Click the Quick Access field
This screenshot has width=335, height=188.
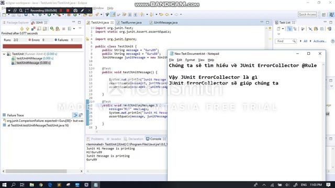click(307, 14)
